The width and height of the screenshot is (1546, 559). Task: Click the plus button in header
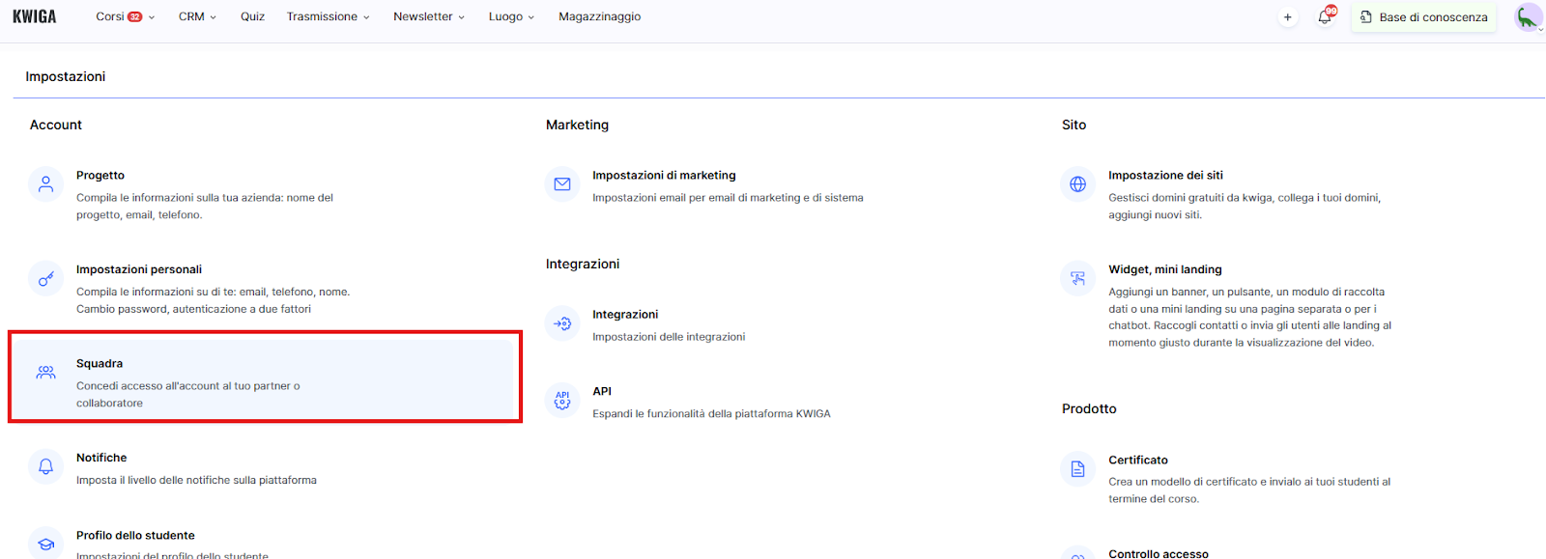pyautogui.click(x=1287, y=17)
